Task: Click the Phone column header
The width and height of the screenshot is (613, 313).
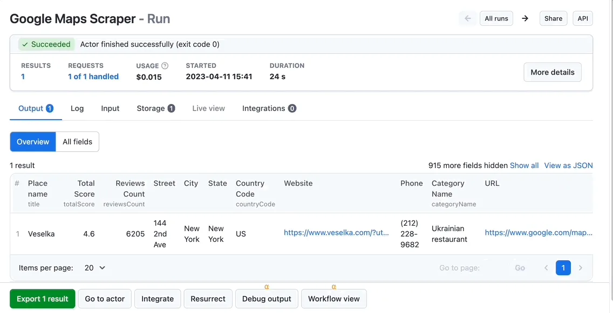Action: click(411, 183)
